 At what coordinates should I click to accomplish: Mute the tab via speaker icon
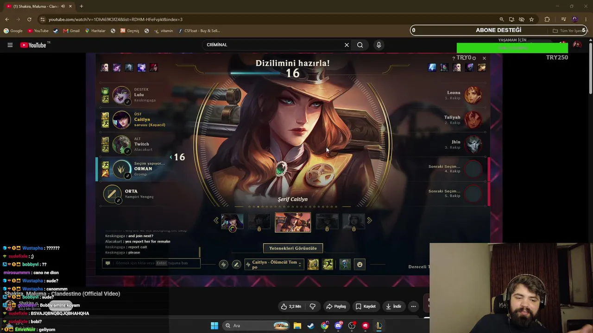63,6
